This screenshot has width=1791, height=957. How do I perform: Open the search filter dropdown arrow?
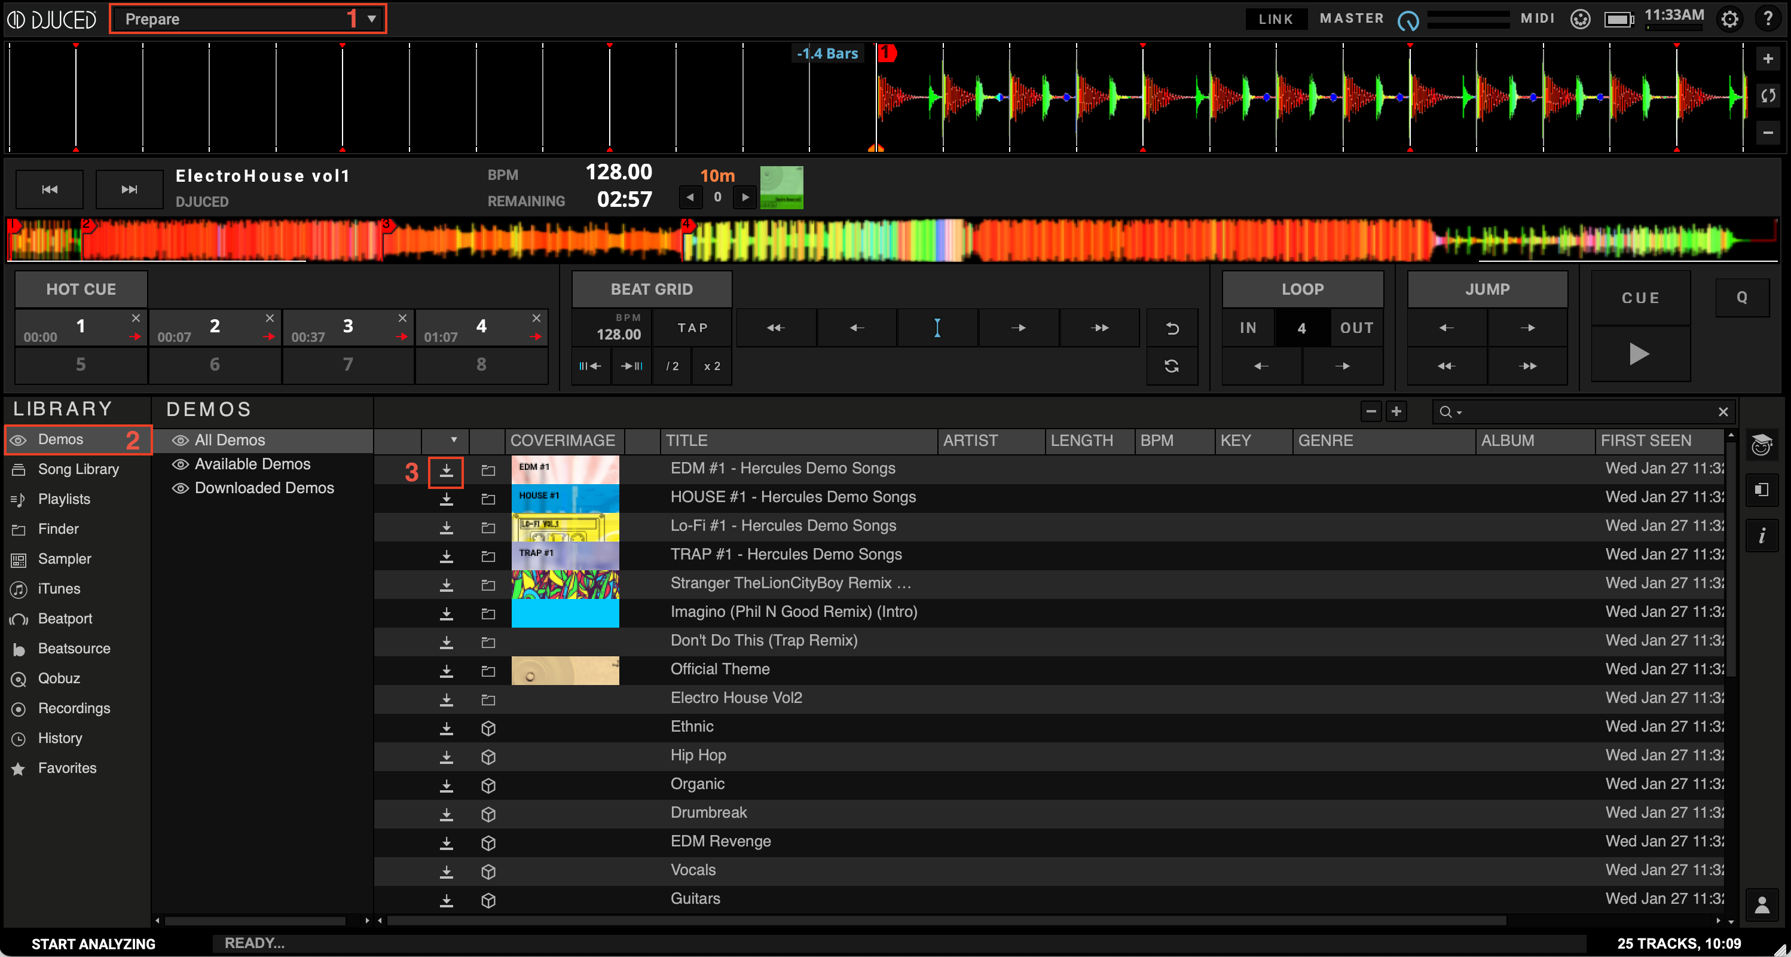(1459, 412)
